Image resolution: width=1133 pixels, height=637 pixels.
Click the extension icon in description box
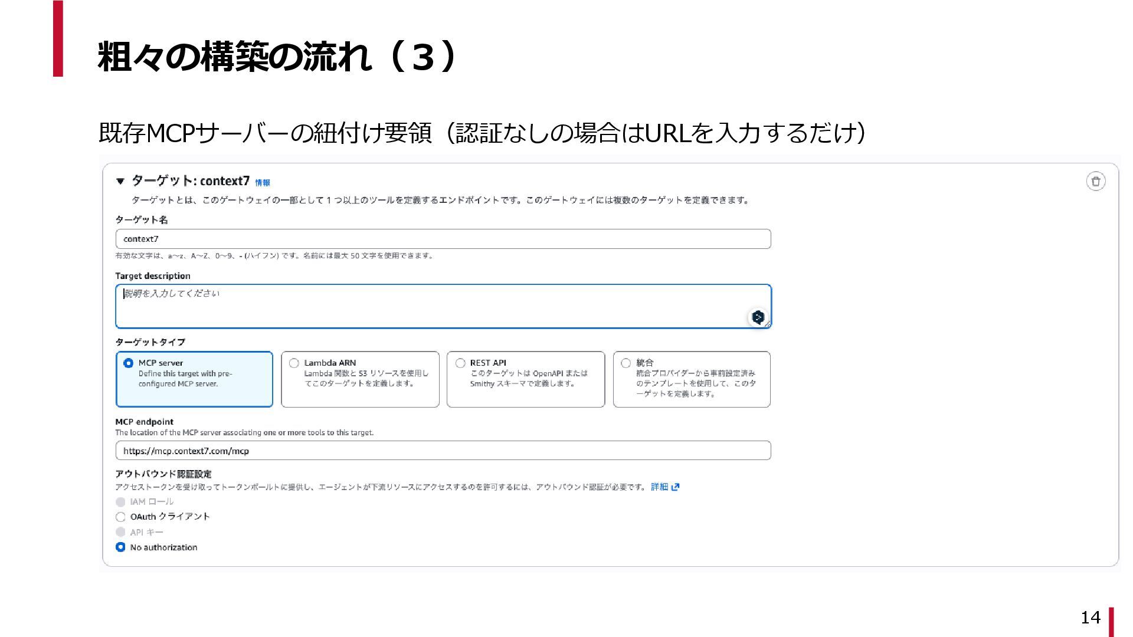click(758, 317)
